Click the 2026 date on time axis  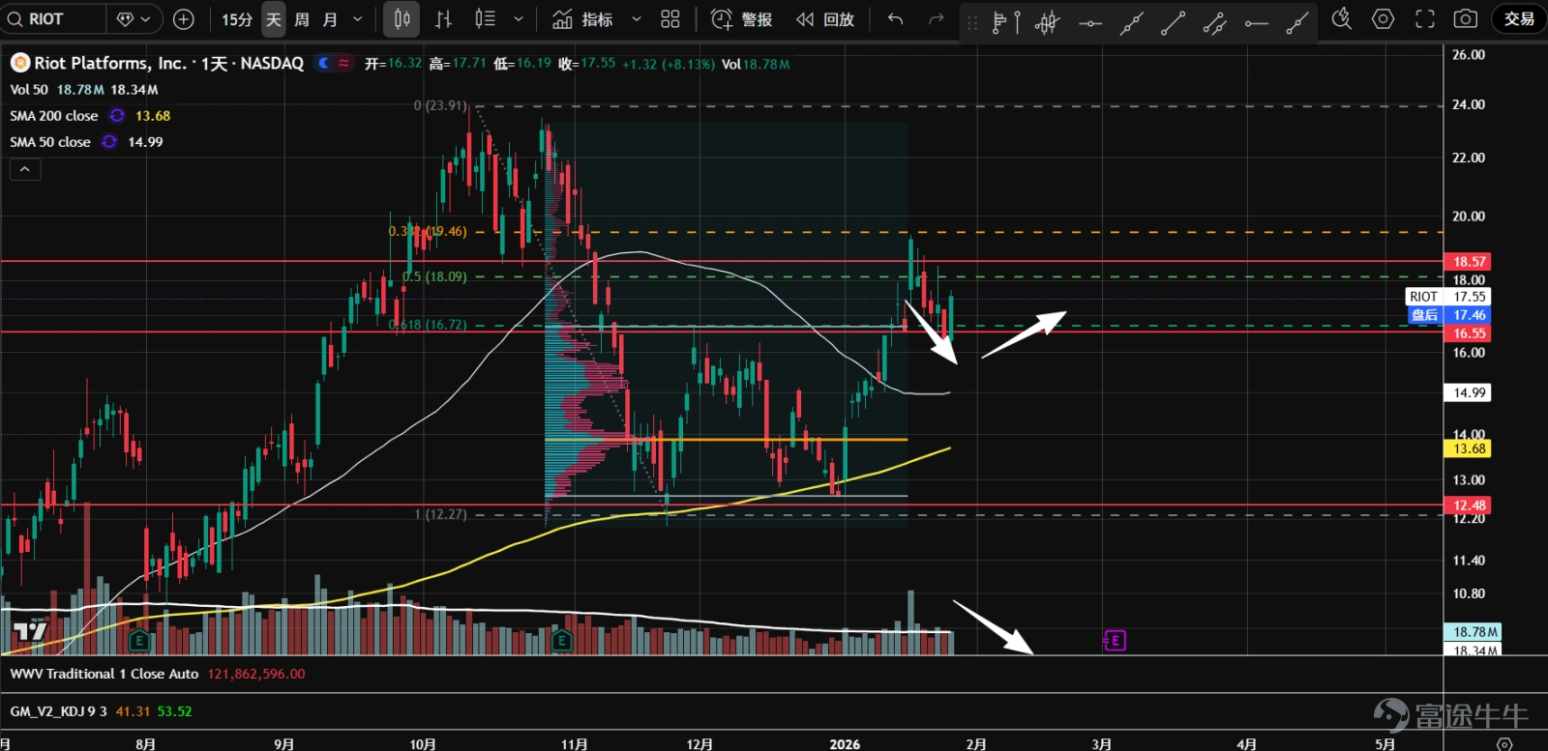point(845,743)
